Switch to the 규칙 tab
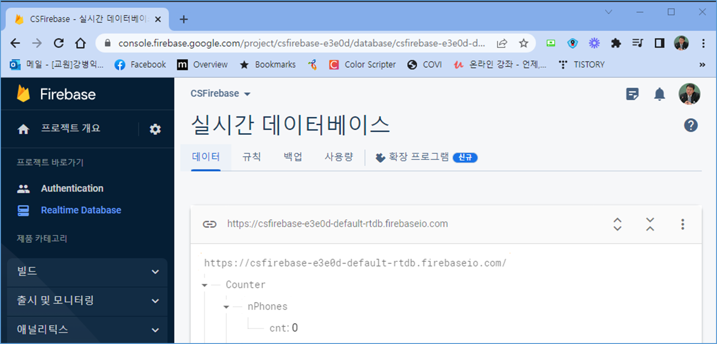Image resolution: width=717 pixels, height=344 pixels. point(251,157)
